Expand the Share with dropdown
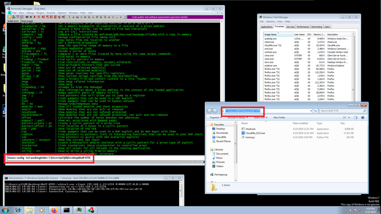Image resolution: width=381 pixels, height=214 pixels. pyautogui.click(x=261, y=117)
